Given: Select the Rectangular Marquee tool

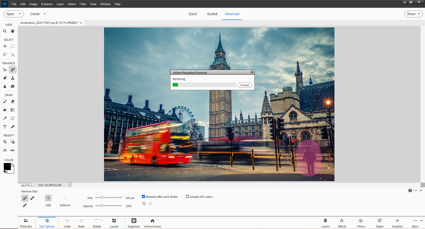Looking at the screenshot, I should click(x=13, y=46).
